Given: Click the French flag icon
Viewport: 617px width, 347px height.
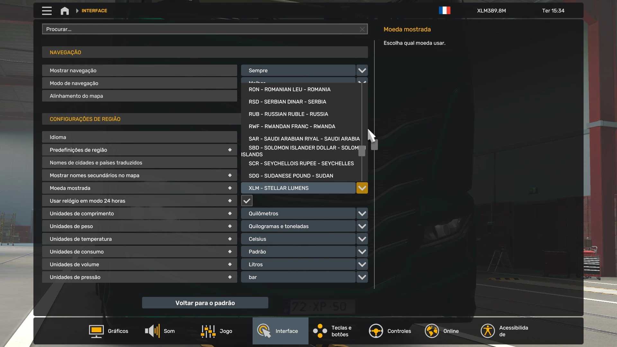Looking at the screenshot, I should [444, 11].
